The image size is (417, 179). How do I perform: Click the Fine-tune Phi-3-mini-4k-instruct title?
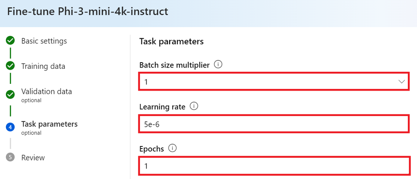[x=88, y=11]
